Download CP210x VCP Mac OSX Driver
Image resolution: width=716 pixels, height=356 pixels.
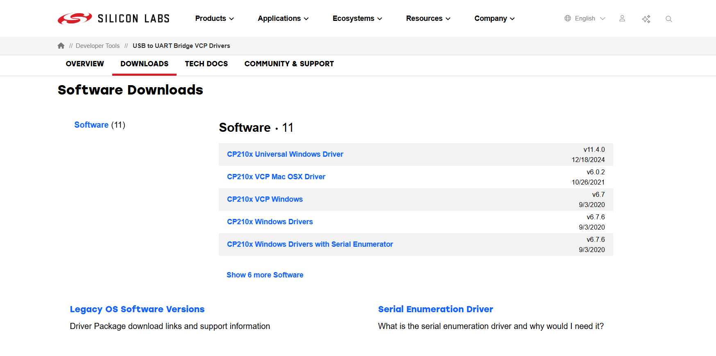276,177
